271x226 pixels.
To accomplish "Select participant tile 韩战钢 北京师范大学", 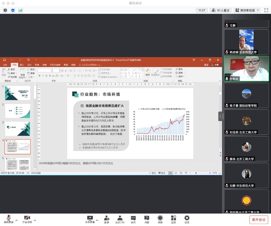I will pyautogui.click(x=246, y=42).
